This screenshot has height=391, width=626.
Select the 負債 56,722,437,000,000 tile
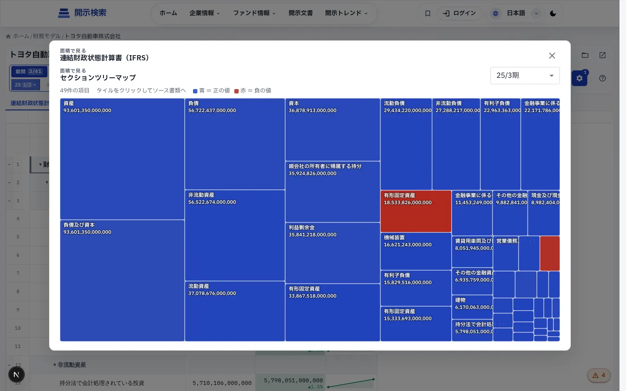pos(235,144)
